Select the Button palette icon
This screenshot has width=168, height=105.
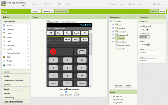(x=4, y=25)
